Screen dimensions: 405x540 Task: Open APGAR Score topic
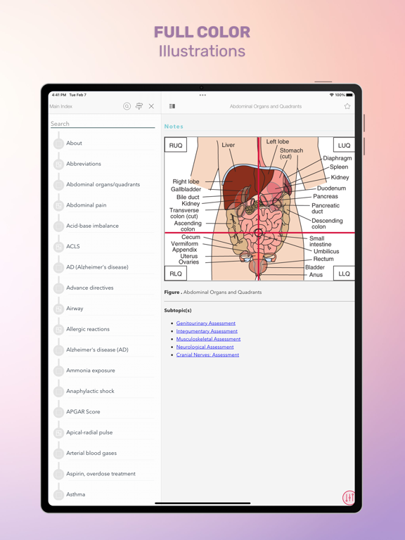click(83, 411)
